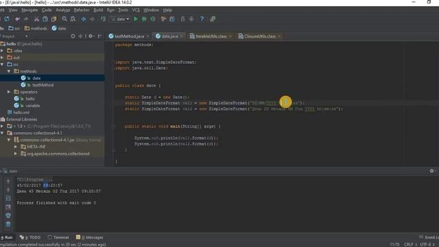Clear console with the trash icon
This screenshot has width=439, height=247.
[8, 224]
